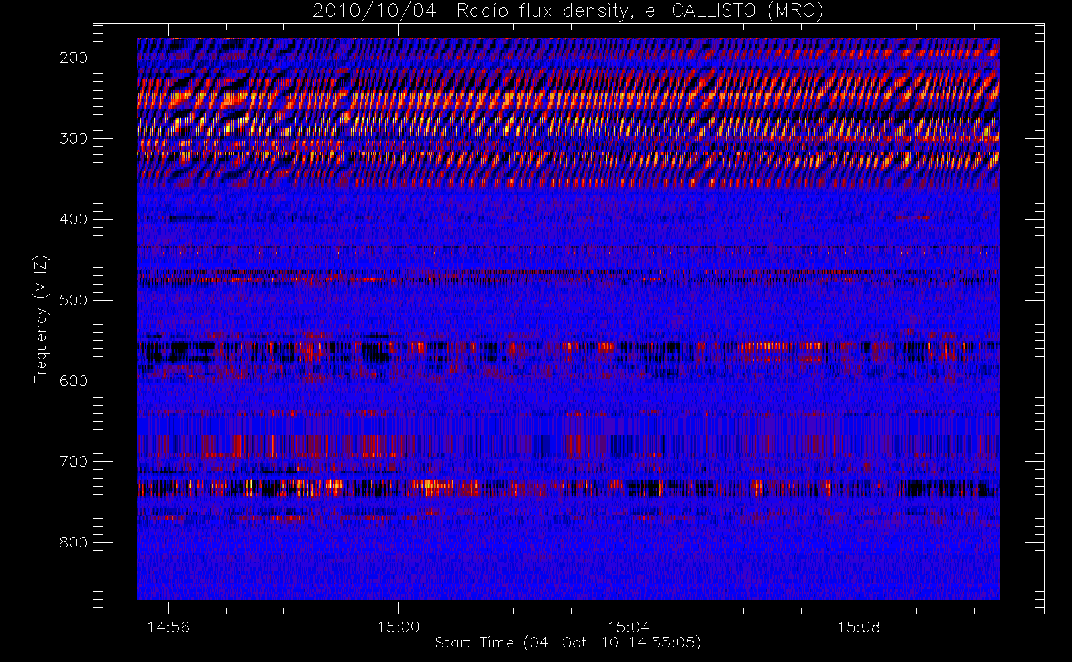Click the 200 frequency tick label
Image resolution: width=1072 pixels, height=662 pixels.
click(x=74, y=58)
